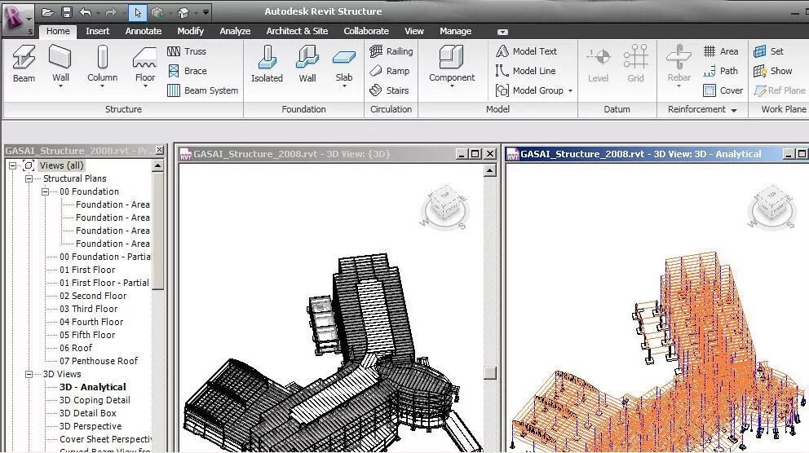809x453 pixels.
Task: Collapse the 3D Views node
Action: pyautogui.click(x=29, y=374)
